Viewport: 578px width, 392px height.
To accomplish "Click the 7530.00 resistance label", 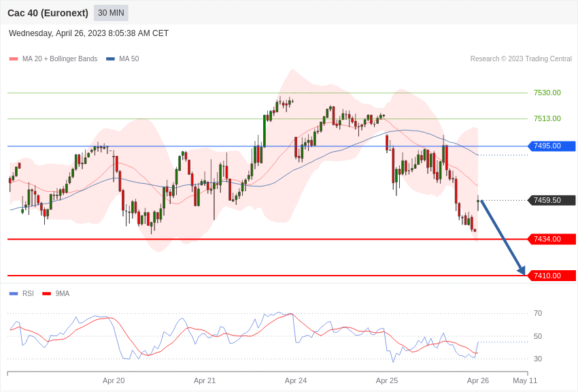I will (547, 93).
